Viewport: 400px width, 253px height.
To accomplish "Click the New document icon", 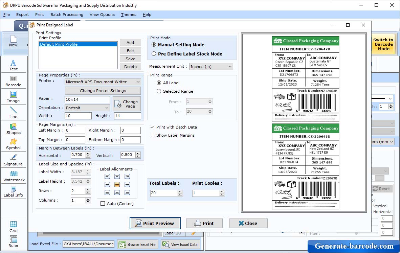I will click(x=13, y=41).
